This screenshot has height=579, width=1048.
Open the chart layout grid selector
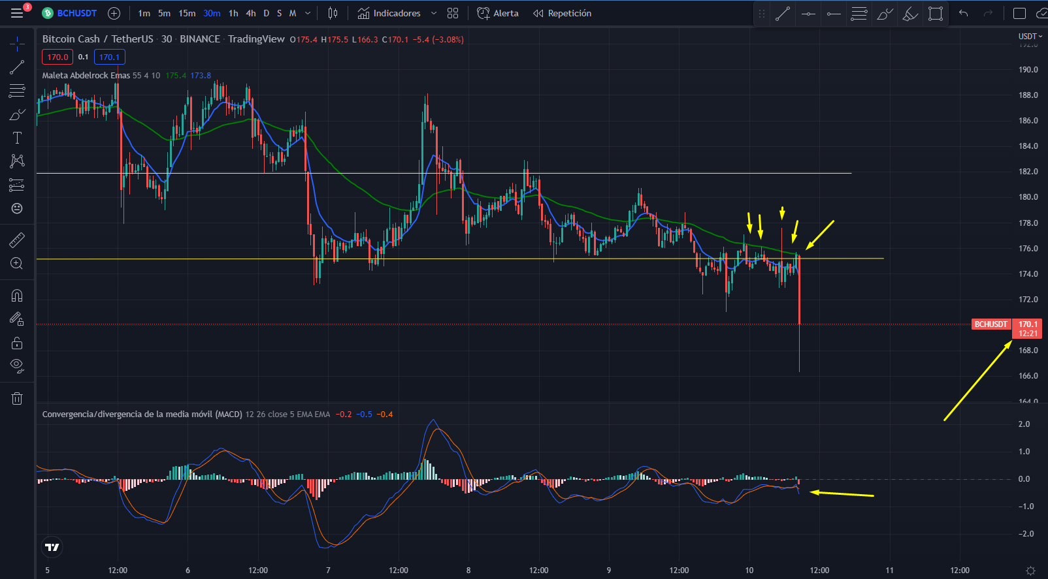click(x=453, y=13)
